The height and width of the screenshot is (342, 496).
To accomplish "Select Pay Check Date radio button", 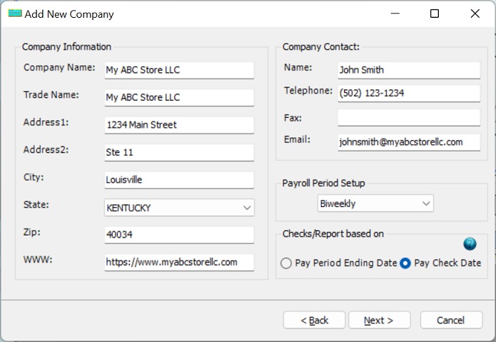I will coord(405,263).
